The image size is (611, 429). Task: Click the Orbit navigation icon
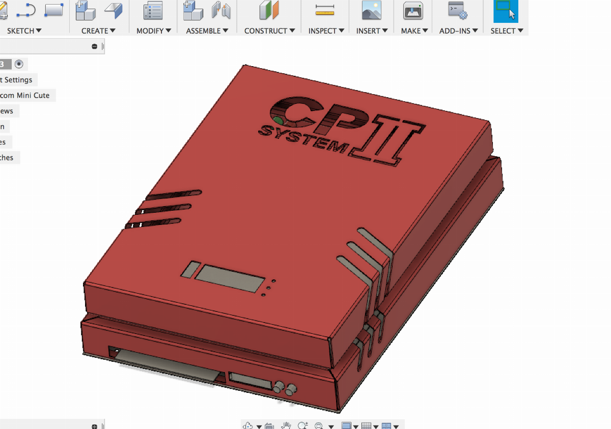coord(249,425)
